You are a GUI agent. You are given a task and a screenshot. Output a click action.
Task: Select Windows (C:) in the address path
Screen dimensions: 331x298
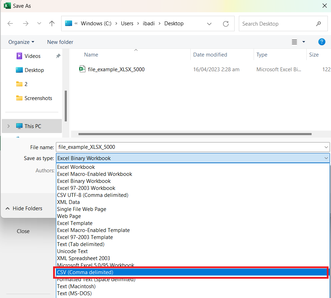click(x=96, y=24)
